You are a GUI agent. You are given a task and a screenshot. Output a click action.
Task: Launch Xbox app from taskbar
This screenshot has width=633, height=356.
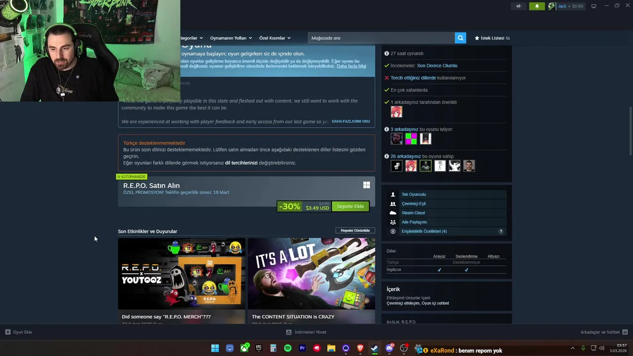(244, 349)
